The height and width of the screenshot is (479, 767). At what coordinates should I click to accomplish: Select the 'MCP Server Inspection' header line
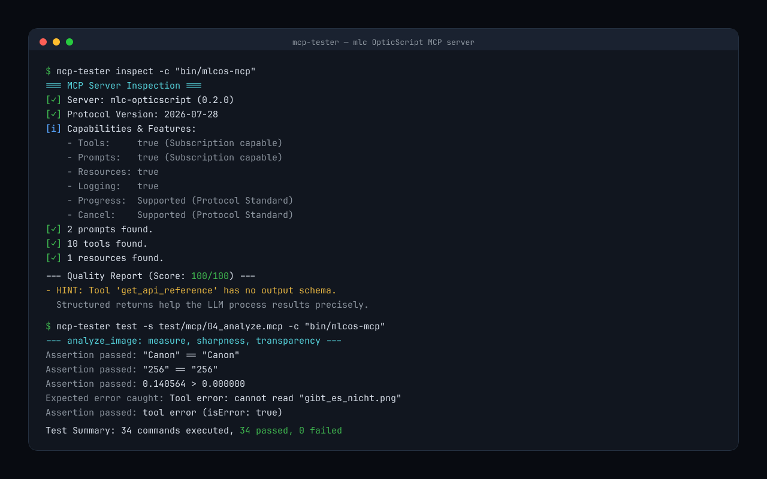pyautogui.click(x=123, y=86)
